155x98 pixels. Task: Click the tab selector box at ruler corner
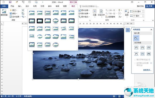2,24
